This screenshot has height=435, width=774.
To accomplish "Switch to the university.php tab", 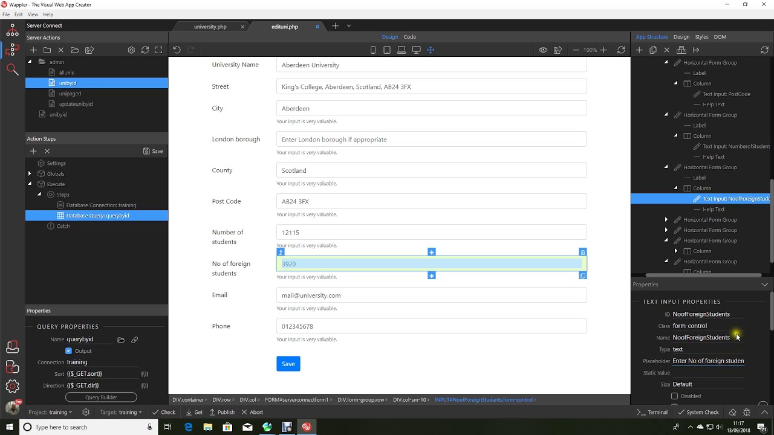I will click(210, 27).
